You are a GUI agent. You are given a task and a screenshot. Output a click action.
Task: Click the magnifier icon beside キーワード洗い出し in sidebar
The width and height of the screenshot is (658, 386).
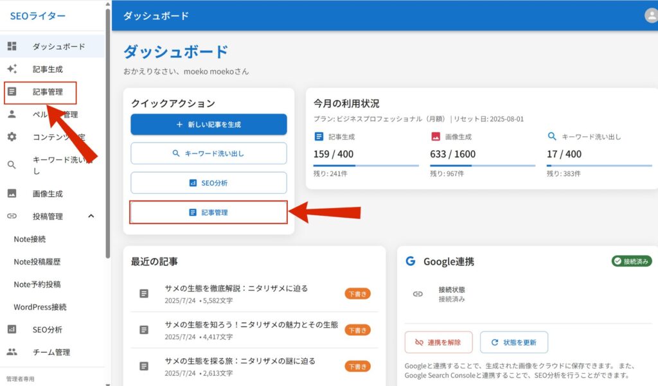pos(12,165)
